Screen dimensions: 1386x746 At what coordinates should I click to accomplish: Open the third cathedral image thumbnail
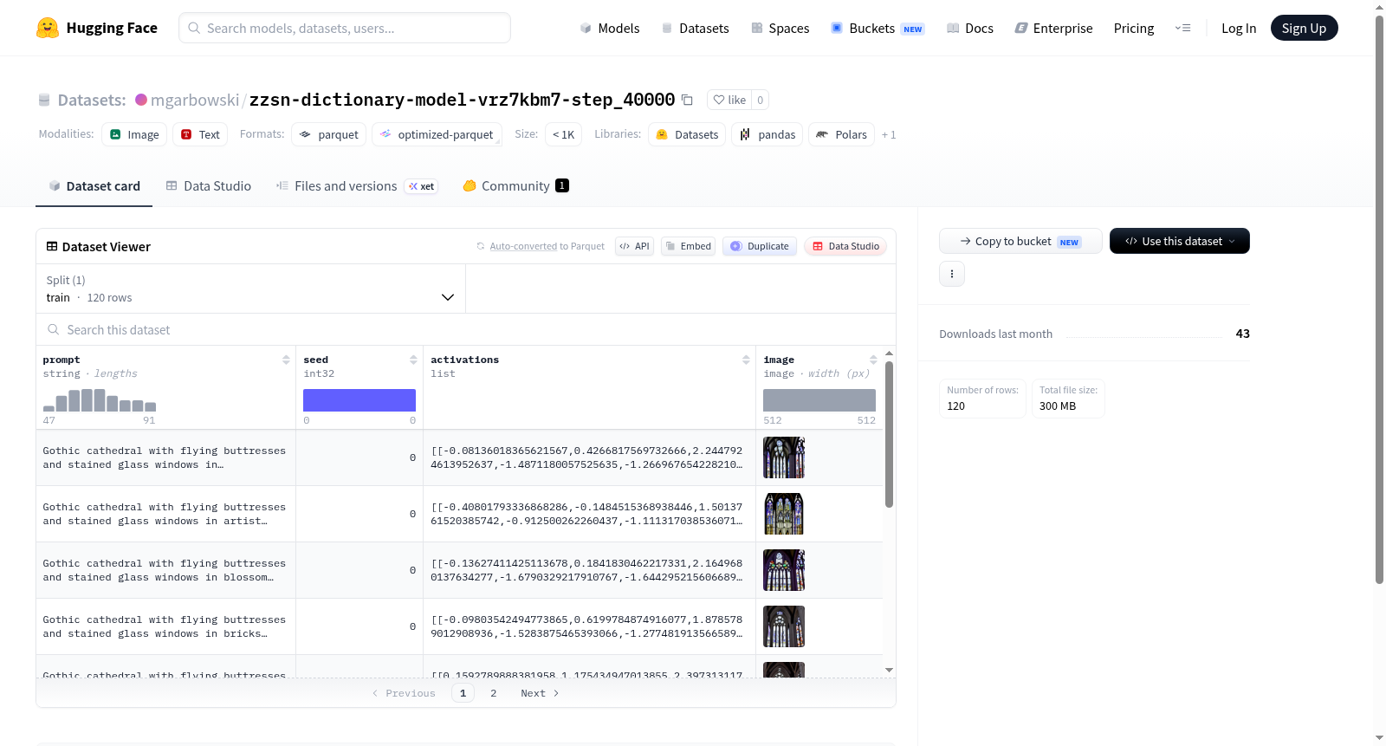pos(784,570)
